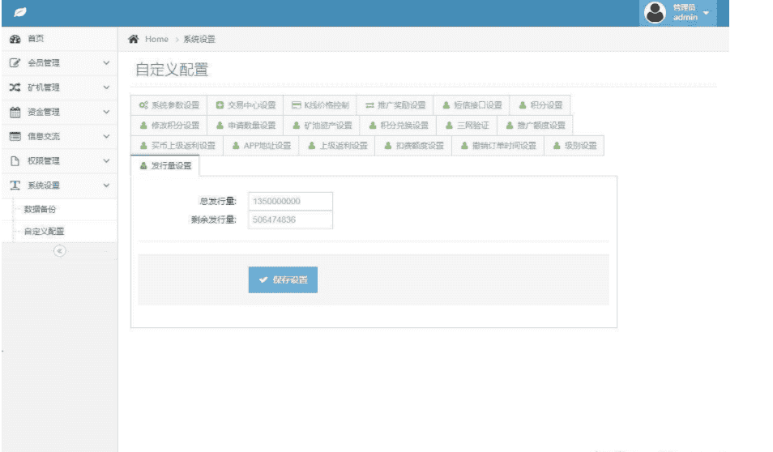Click the leaf logo in header
This screenshot has width=773, height=452.
coord(19,13)
